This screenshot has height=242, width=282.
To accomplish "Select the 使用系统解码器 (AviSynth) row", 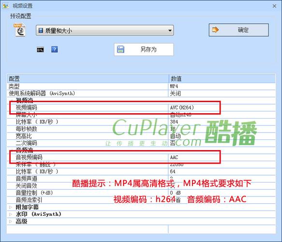I will coord(141,93).
